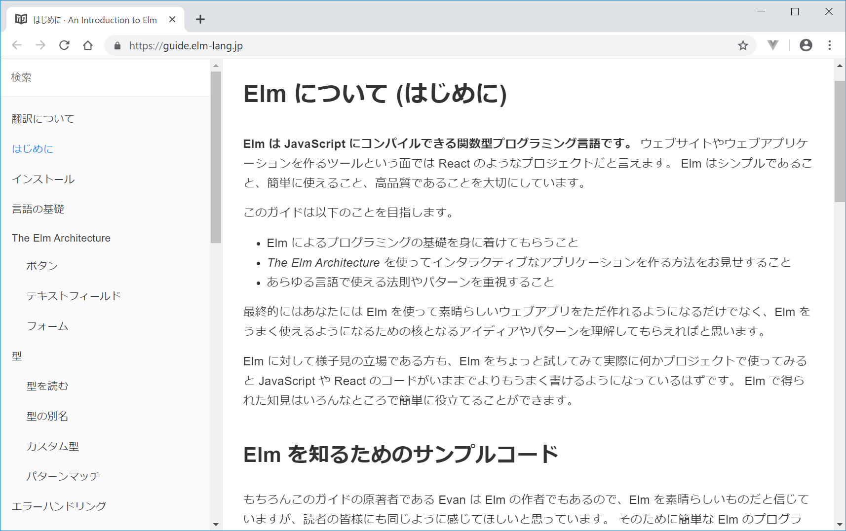Click the page scrollbar up arrow

click(x=840, y=66)
